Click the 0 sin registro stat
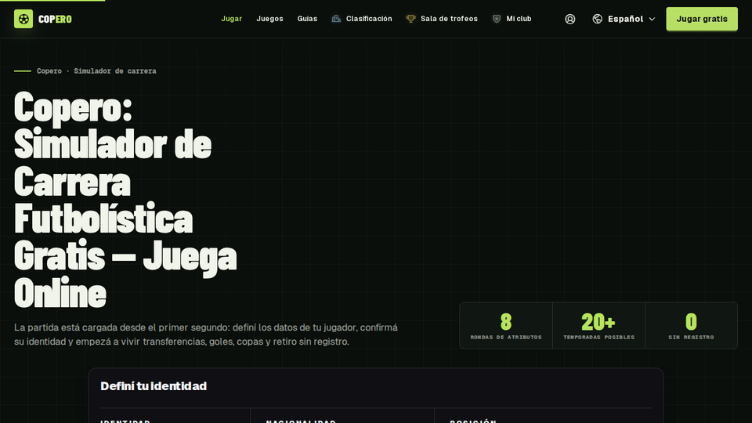The height and width of the screenshot is (423, 752). [x=691, y=326]
